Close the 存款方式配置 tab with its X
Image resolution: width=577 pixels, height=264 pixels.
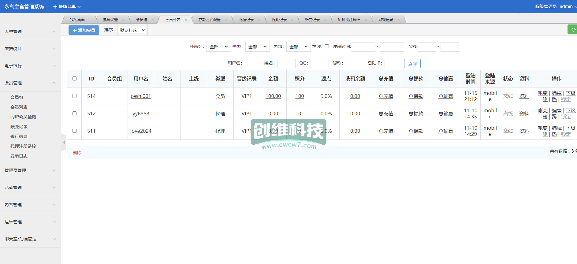pyautogui.click(x=226, y=20)
